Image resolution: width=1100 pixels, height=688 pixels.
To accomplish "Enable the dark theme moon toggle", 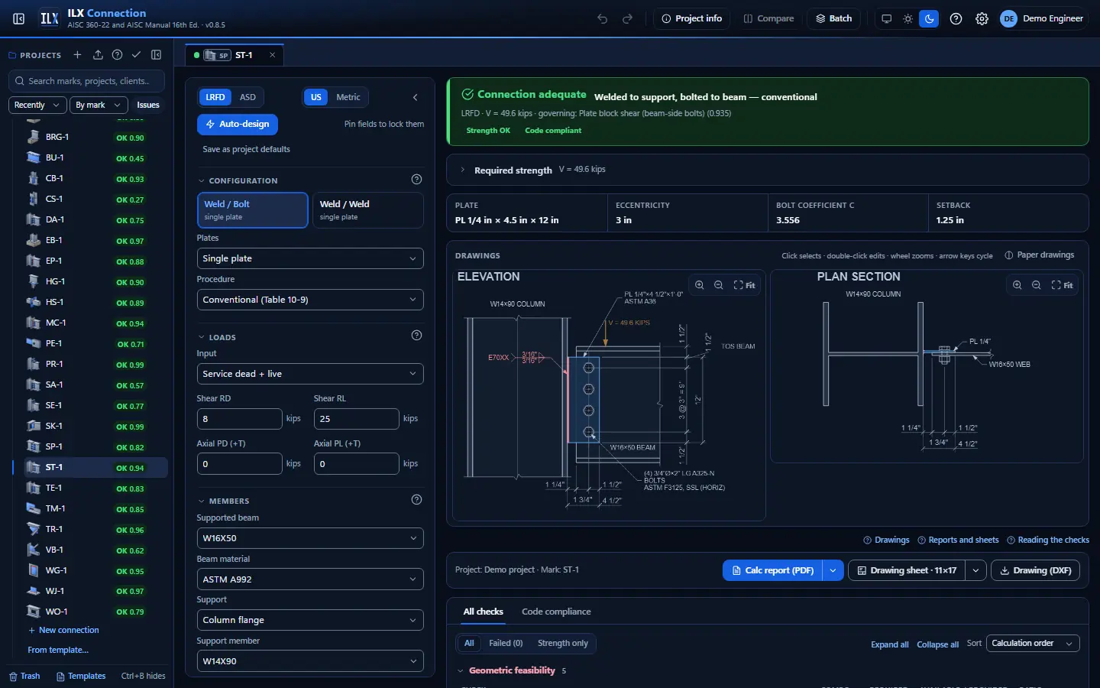I will (929, 18).
